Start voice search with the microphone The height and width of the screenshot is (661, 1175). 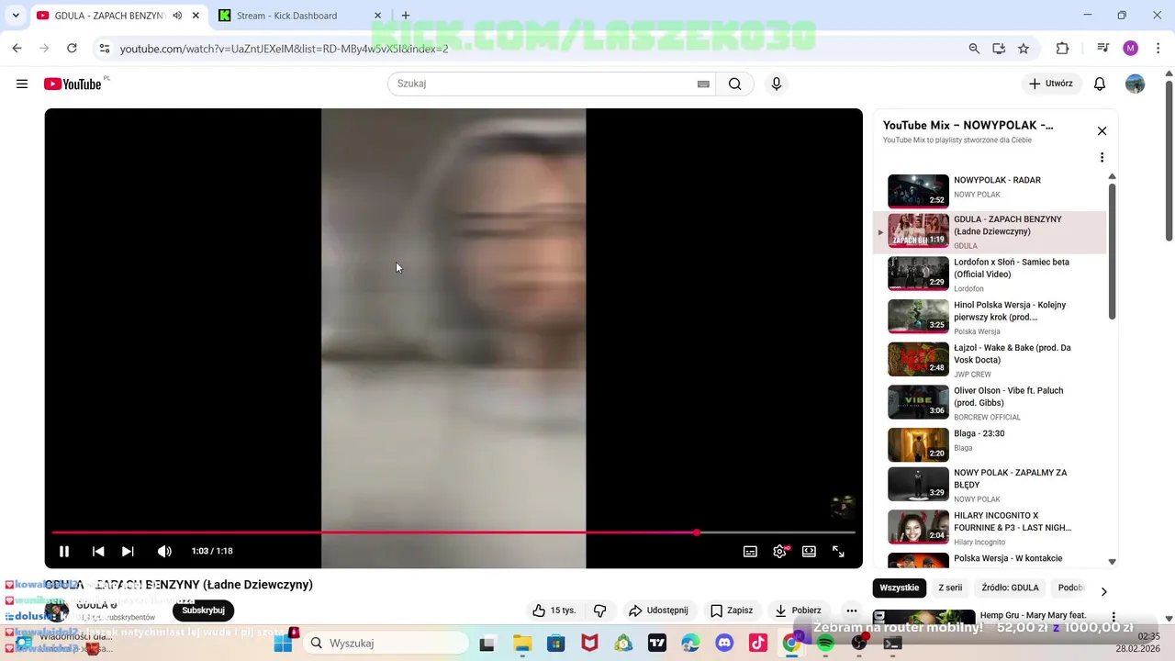pyautogui.click(x=777, y=84)
